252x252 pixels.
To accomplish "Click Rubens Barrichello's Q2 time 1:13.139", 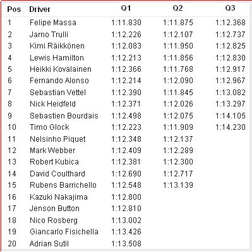I will (x=178, y=185).
